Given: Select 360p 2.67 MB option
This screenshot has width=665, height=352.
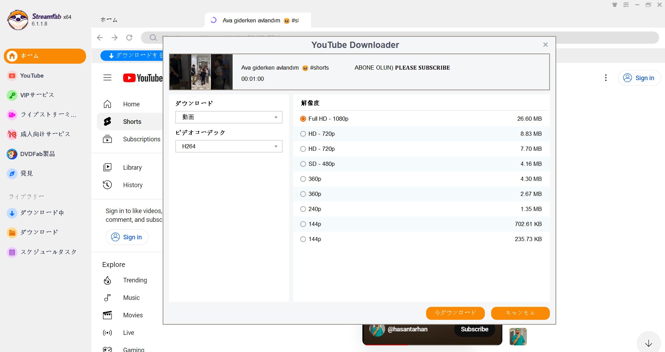Looking at the screenshot, I should coord(422,194).
